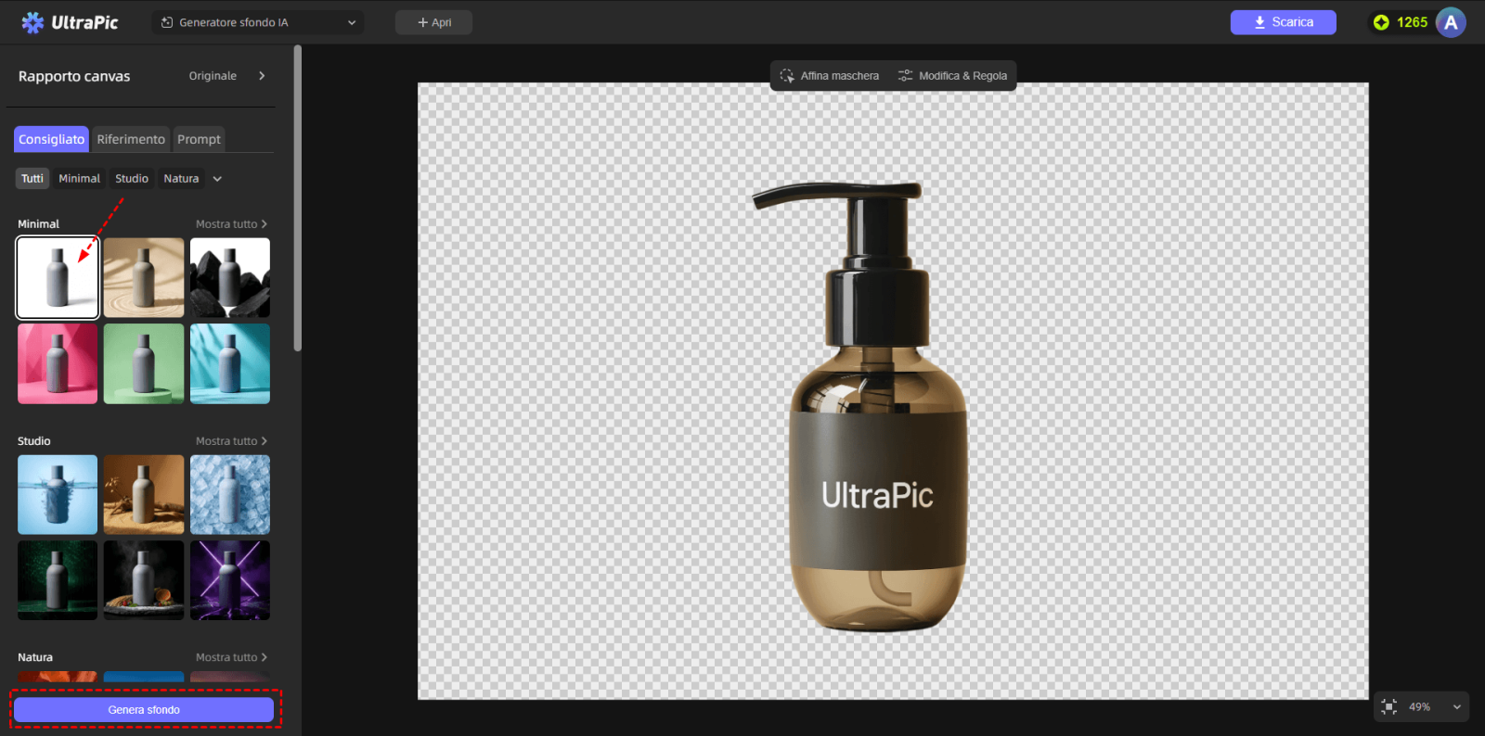Screen dimensions: 1485x736
Task: Select the Natura category filter
Action: pyautogui.click(x=181, y=178)
